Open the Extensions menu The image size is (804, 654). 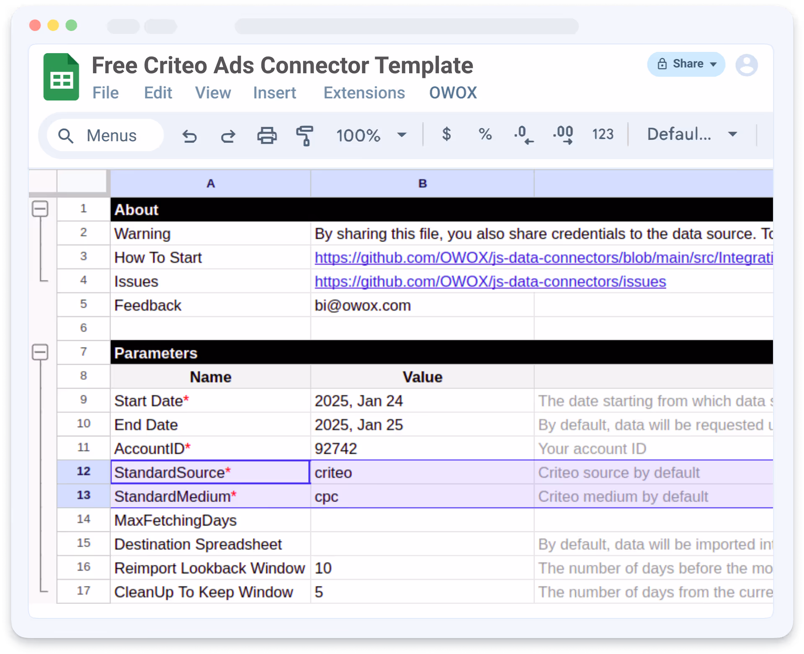tap(364, 93)
